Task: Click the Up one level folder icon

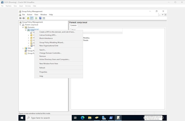Action: pyautogui.click(x=28, y=18)
